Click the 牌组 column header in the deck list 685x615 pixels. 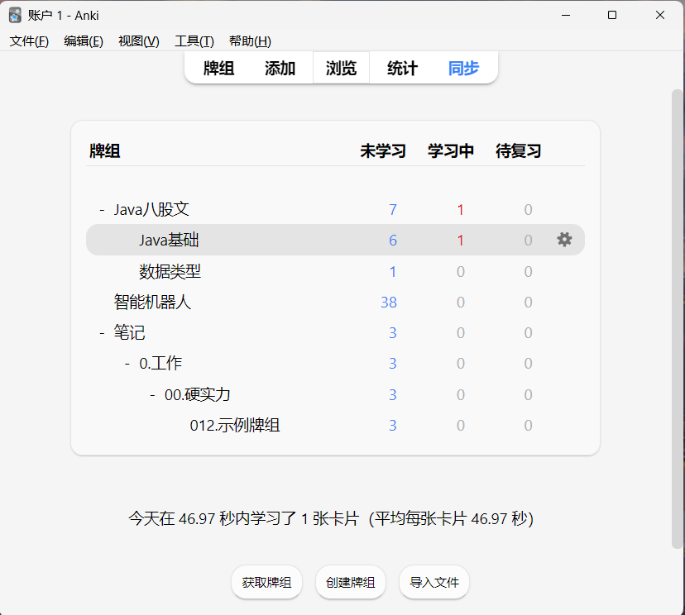coord(105,151)
